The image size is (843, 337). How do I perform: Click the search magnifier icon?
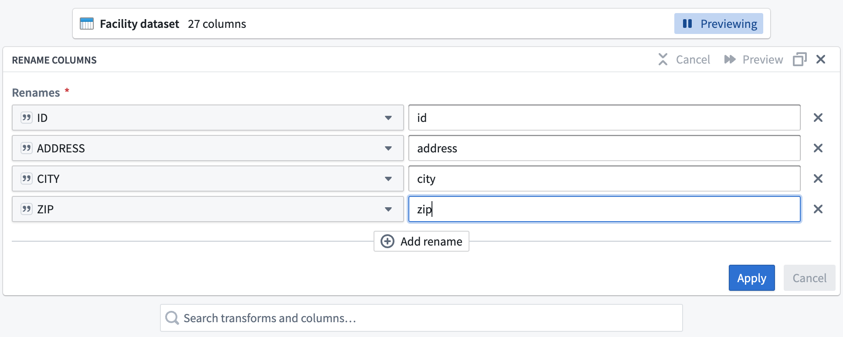[x=172, y=318]
